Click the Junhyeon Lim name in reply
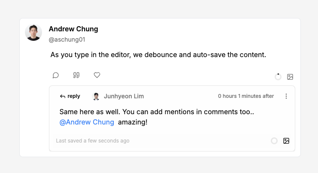Image resolution: width=318 pixels, height=173 pixels. 124,96
